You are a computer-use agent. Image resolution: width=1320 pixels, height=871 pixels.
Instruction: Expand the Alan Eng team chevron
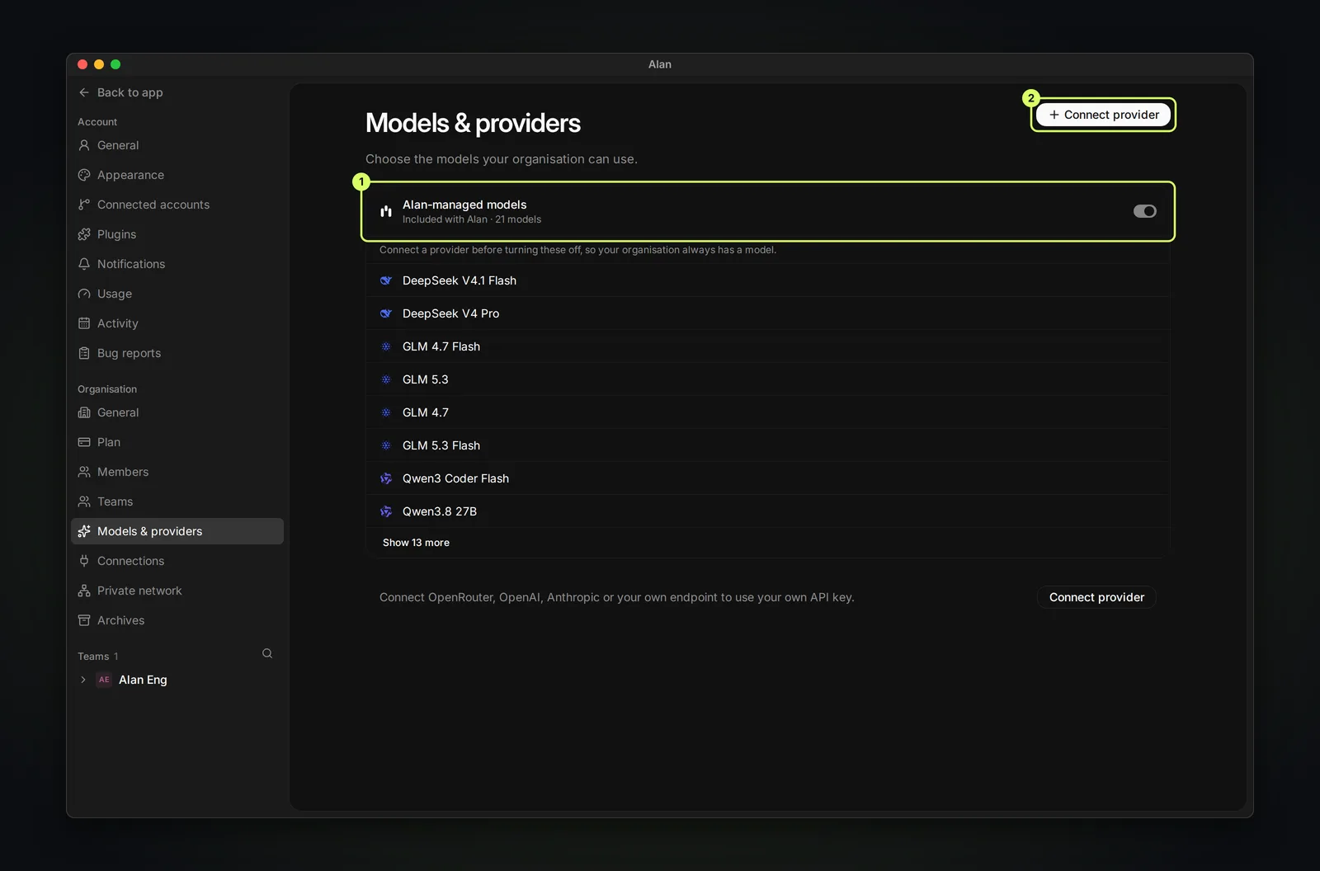(x=83, y=680)
